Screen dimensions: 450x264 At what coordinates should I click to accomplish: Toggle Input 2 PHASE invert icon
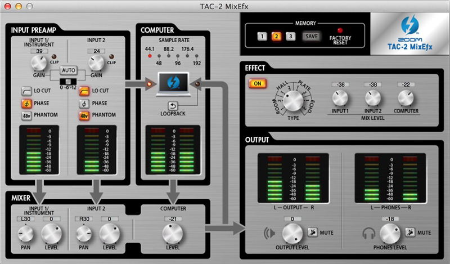[83, 104]
